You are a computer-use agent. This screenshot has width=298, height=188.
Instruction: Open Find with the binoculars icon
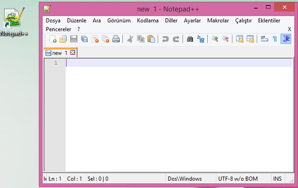coord(190,39)
